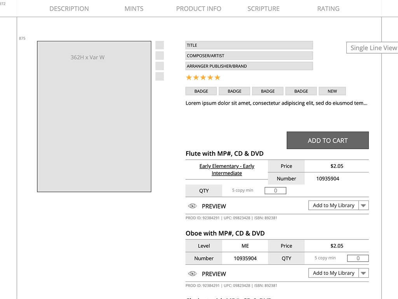Click the Single Line View button
The height and width of the screenshot is (299, 398).
coord(373,48)
